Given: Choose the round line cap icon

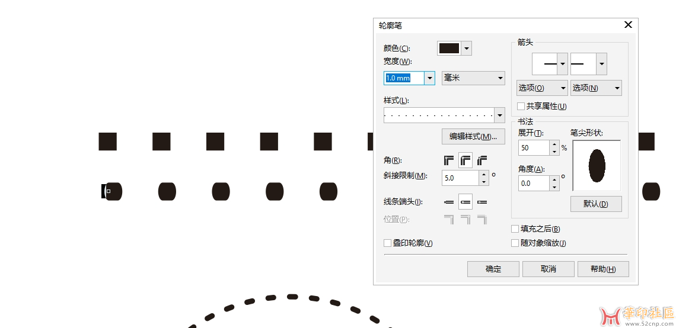Looking at the screenshot, I should [x=465, y=202].
